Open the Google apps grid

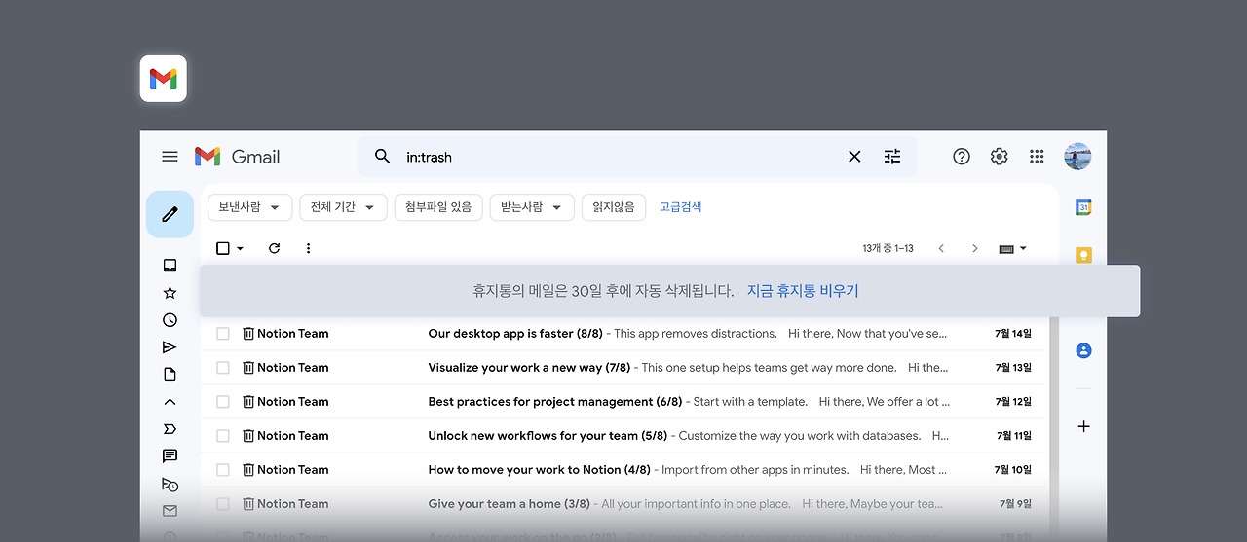tap(1037, 157)
